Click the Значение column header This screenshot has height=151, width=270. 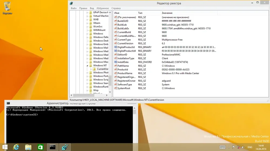click(189, 13)
